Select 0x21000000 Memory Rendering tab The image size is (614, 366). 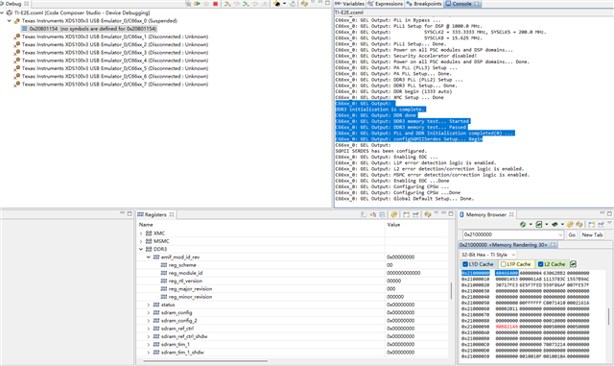[508, 245]
